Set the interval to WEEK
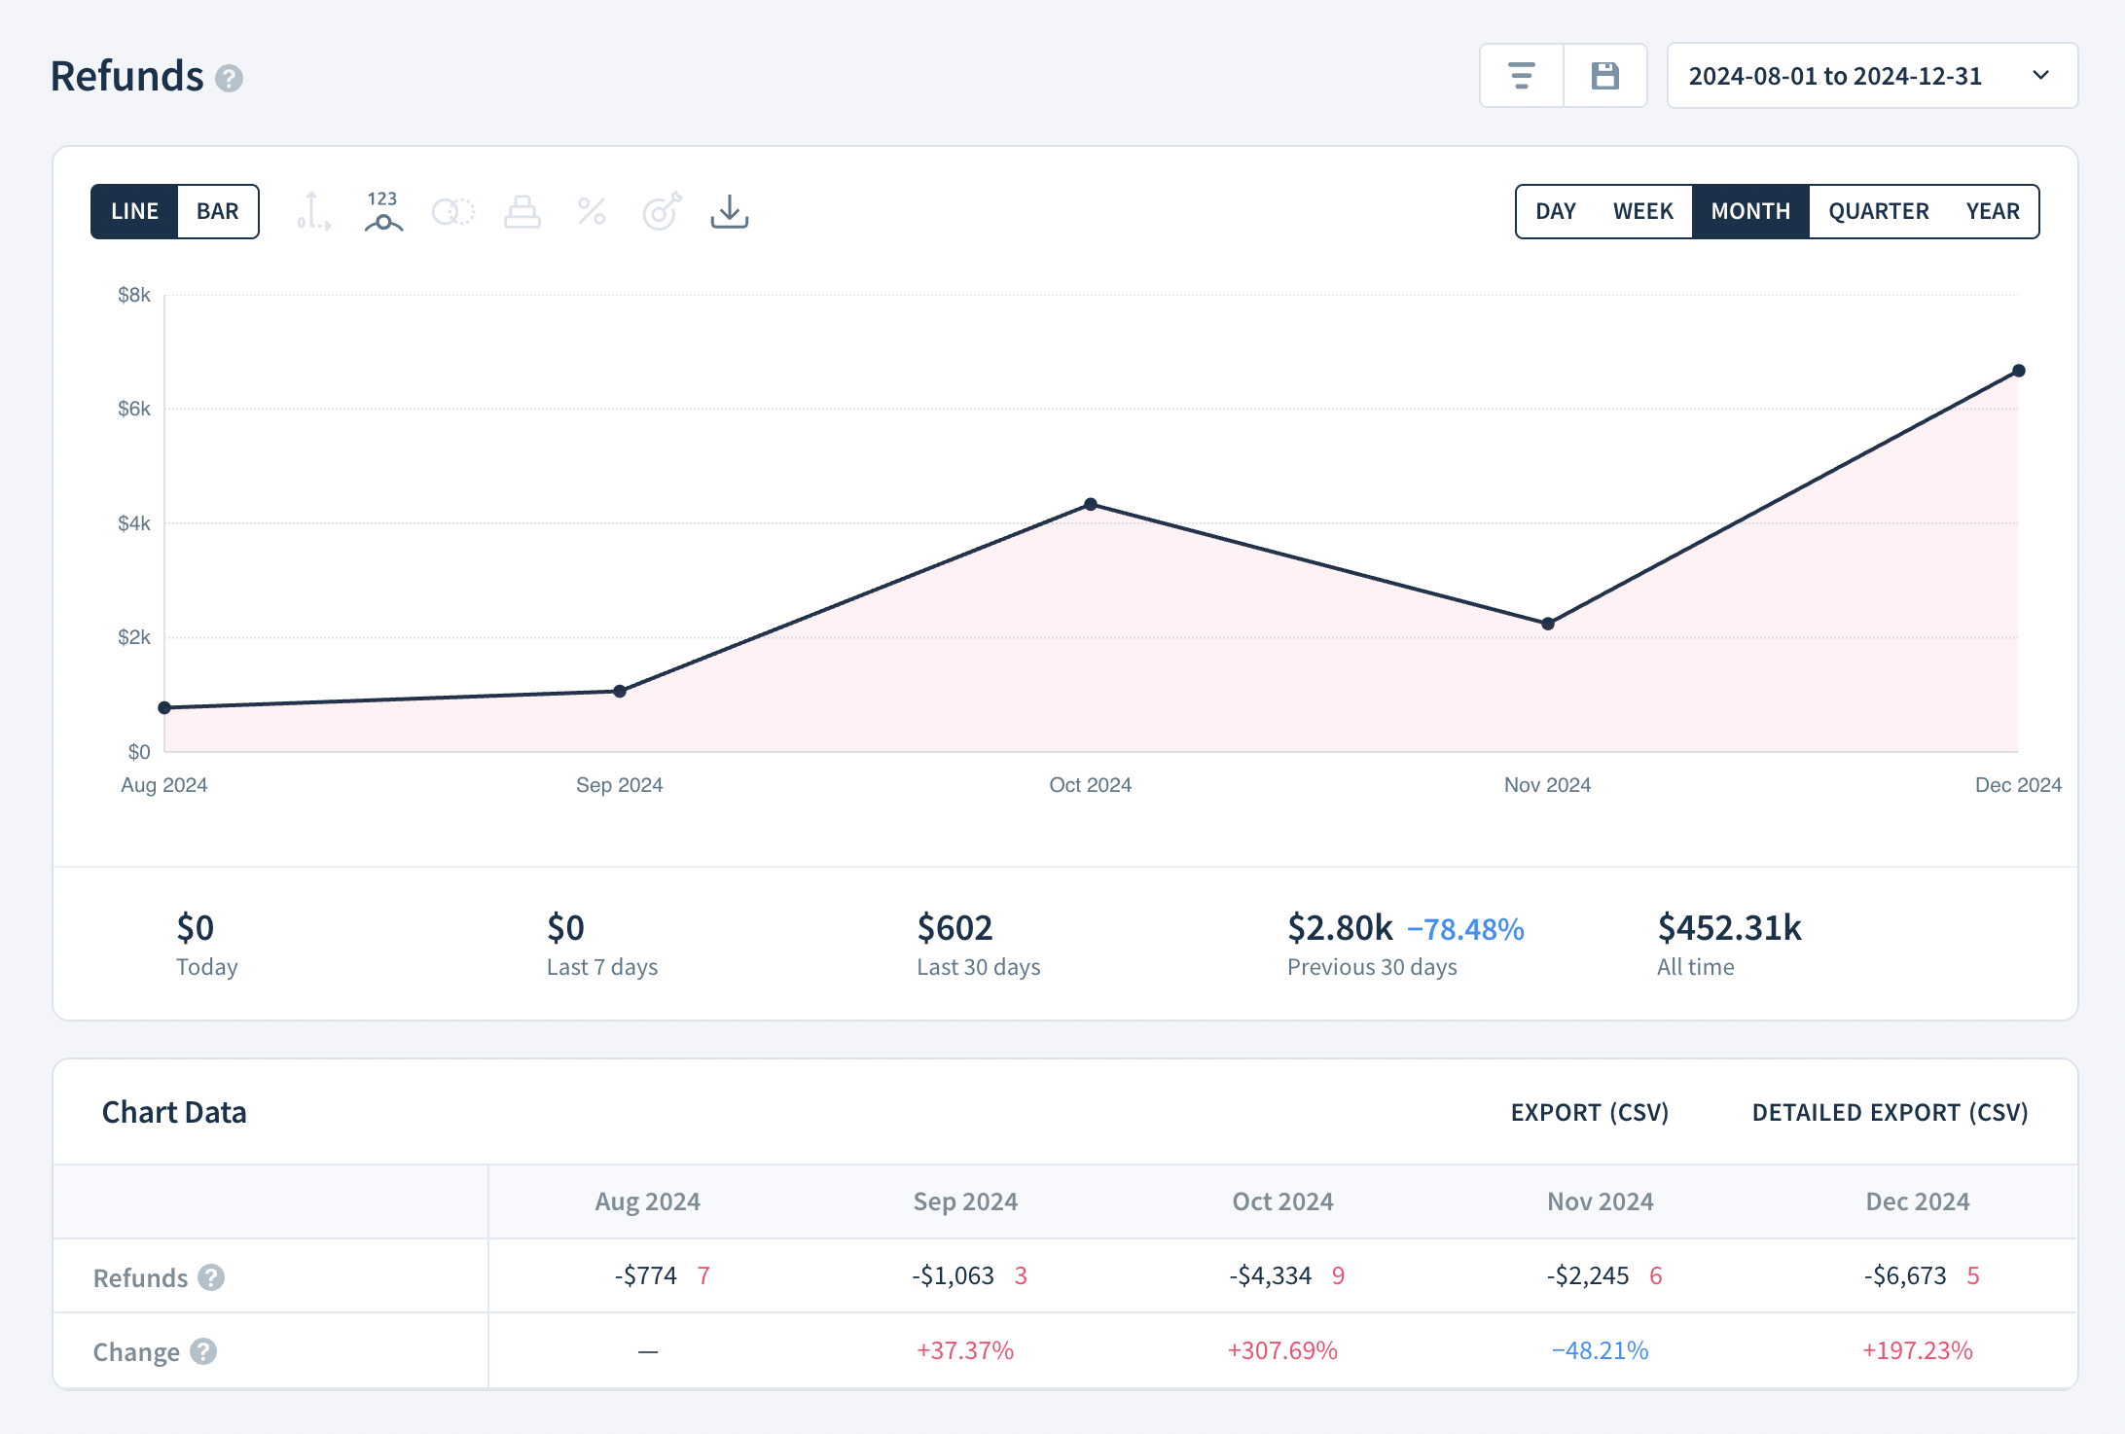Viewport: 2125px width, 1434px height. pos(1642,211)
